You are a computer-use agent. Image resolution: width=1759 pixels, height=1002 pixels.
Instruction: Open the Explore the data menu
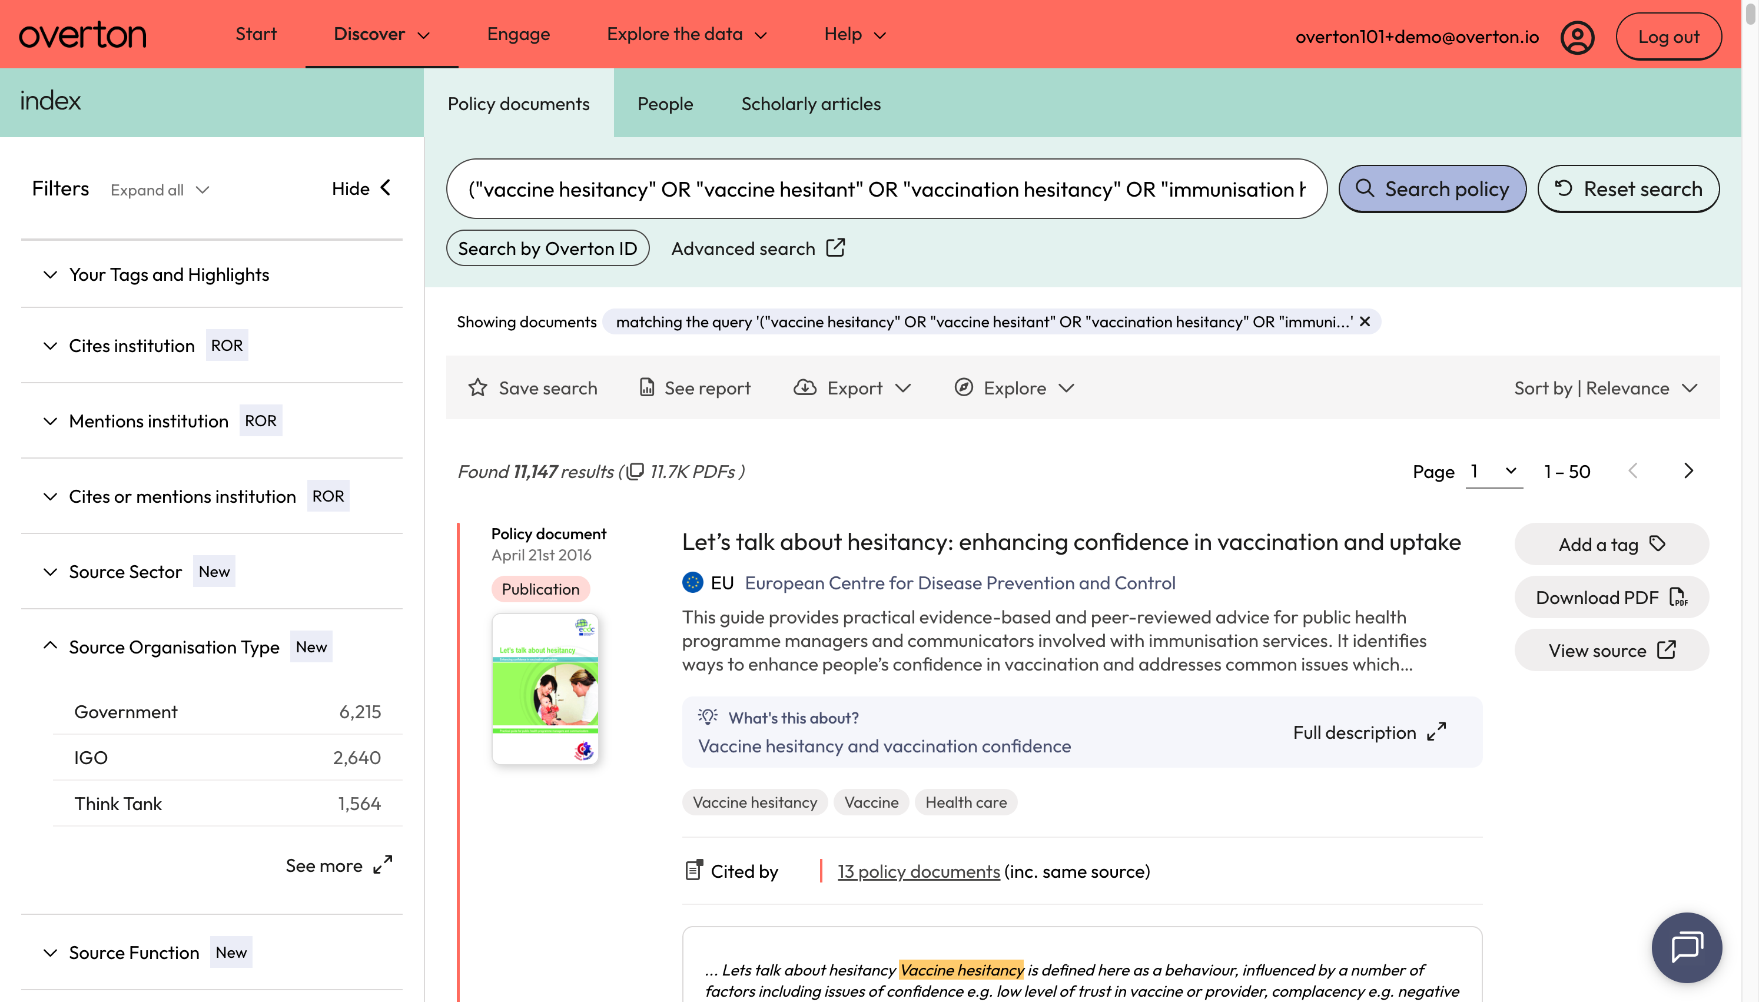click(x=686, y=34)
